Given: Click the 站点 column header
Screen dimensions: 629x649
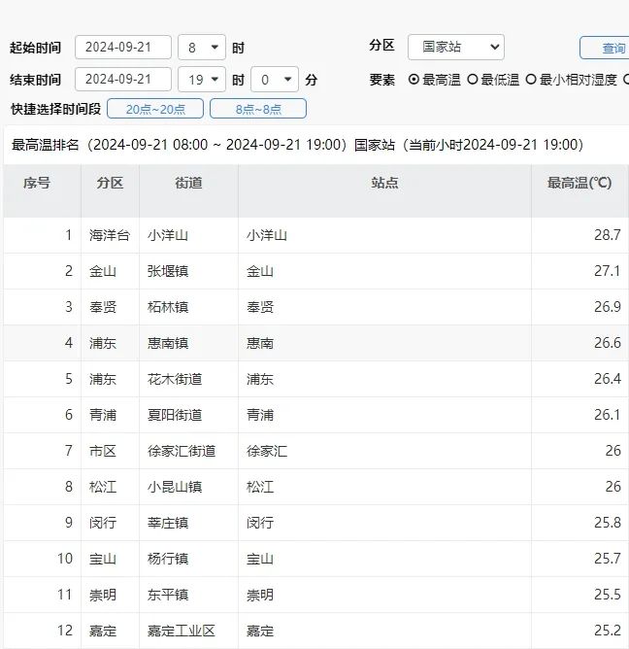Looking at the screenshot, I should point(384,183).
